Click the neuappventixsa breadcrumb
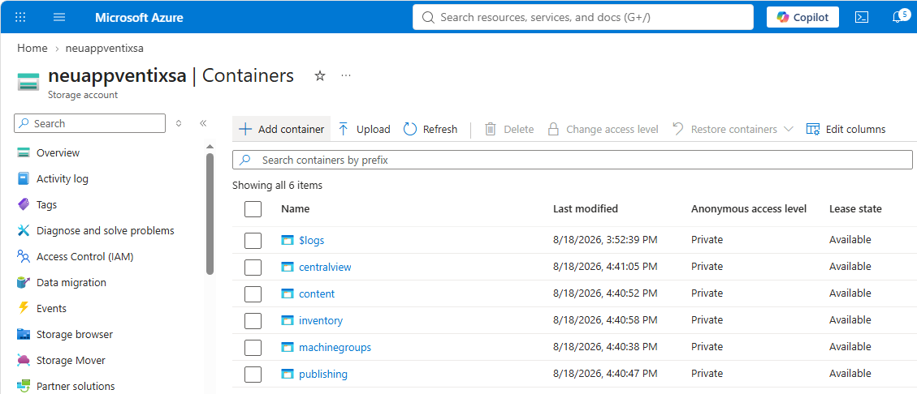This screenshot has height=394, width=917. 105,48
